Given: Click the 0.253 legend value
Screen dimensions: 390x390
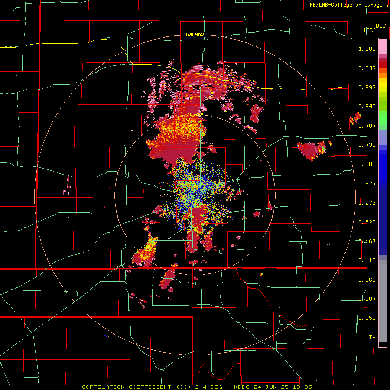Looking at the screenshot, I should [x=367, y=318].
